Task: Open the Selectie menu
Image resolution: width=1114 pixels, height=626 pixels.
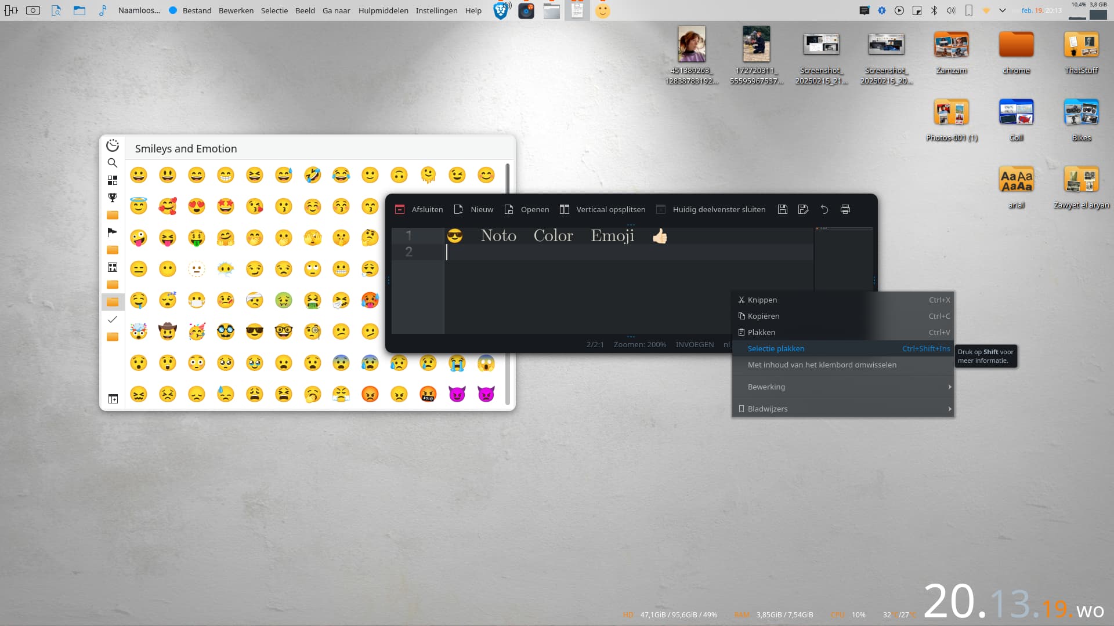Action: click(x=274, y=10)
